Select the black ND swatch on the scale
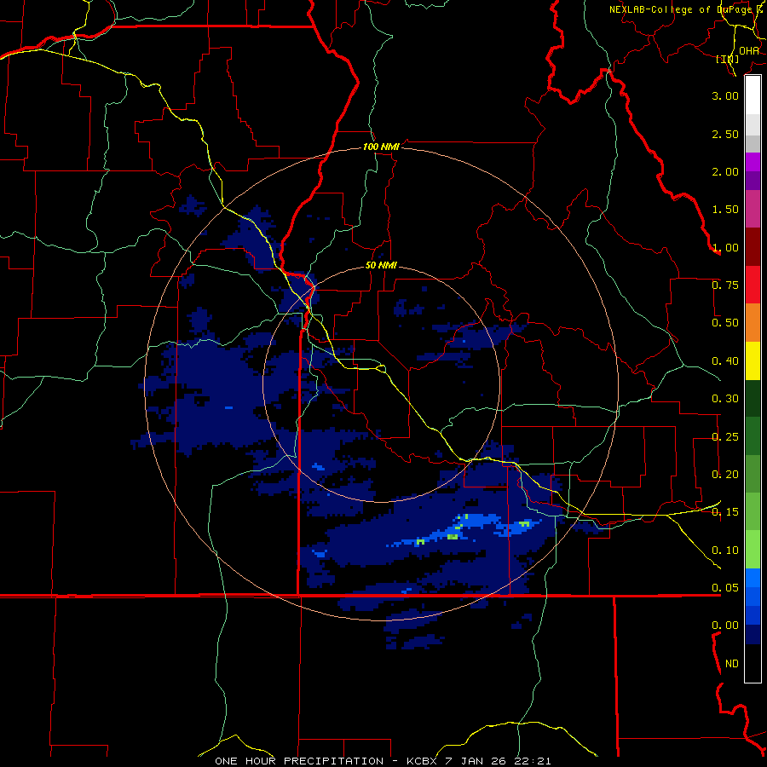This screenshot has width=767, height=767. 753,663
